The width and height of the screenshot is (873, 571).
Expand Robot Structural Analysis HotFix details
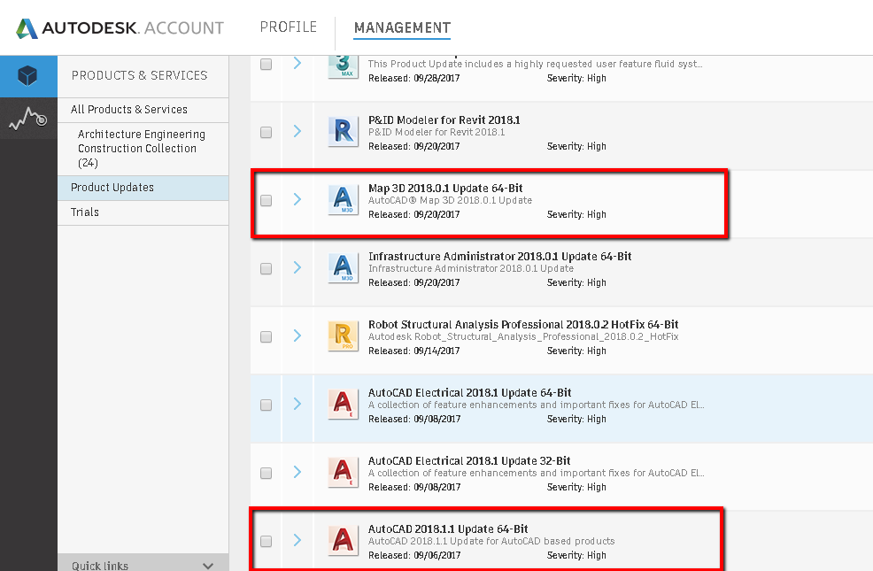click(x=297, y=336)
